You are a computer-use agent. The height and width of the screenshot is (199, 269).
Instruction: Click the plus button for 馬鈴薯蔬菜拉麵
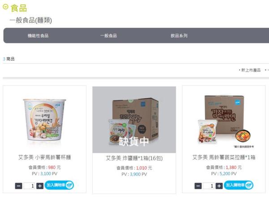click(219, 186)
